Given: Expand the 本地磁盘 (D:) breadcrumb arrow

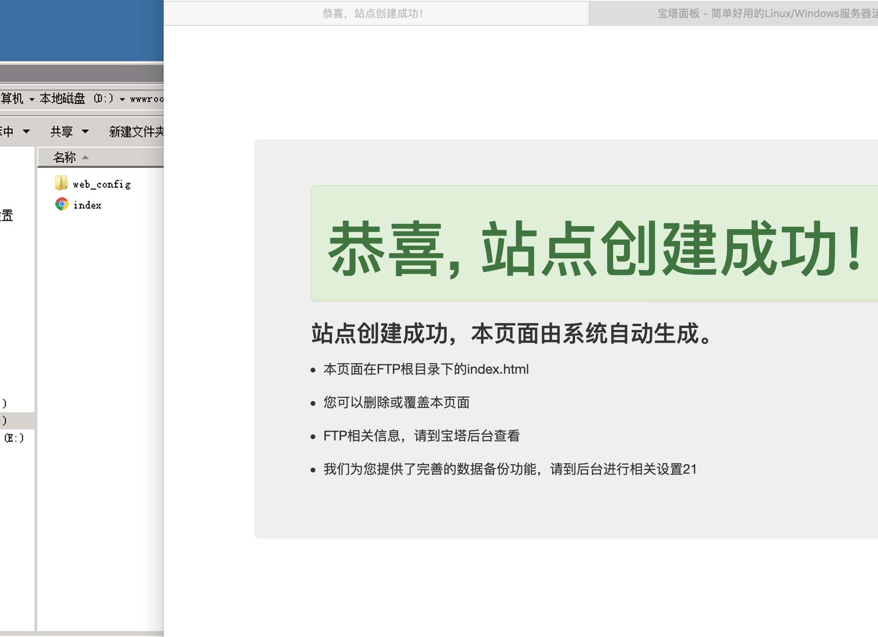Looking at the screenshot, I should (x=122, y=99).
